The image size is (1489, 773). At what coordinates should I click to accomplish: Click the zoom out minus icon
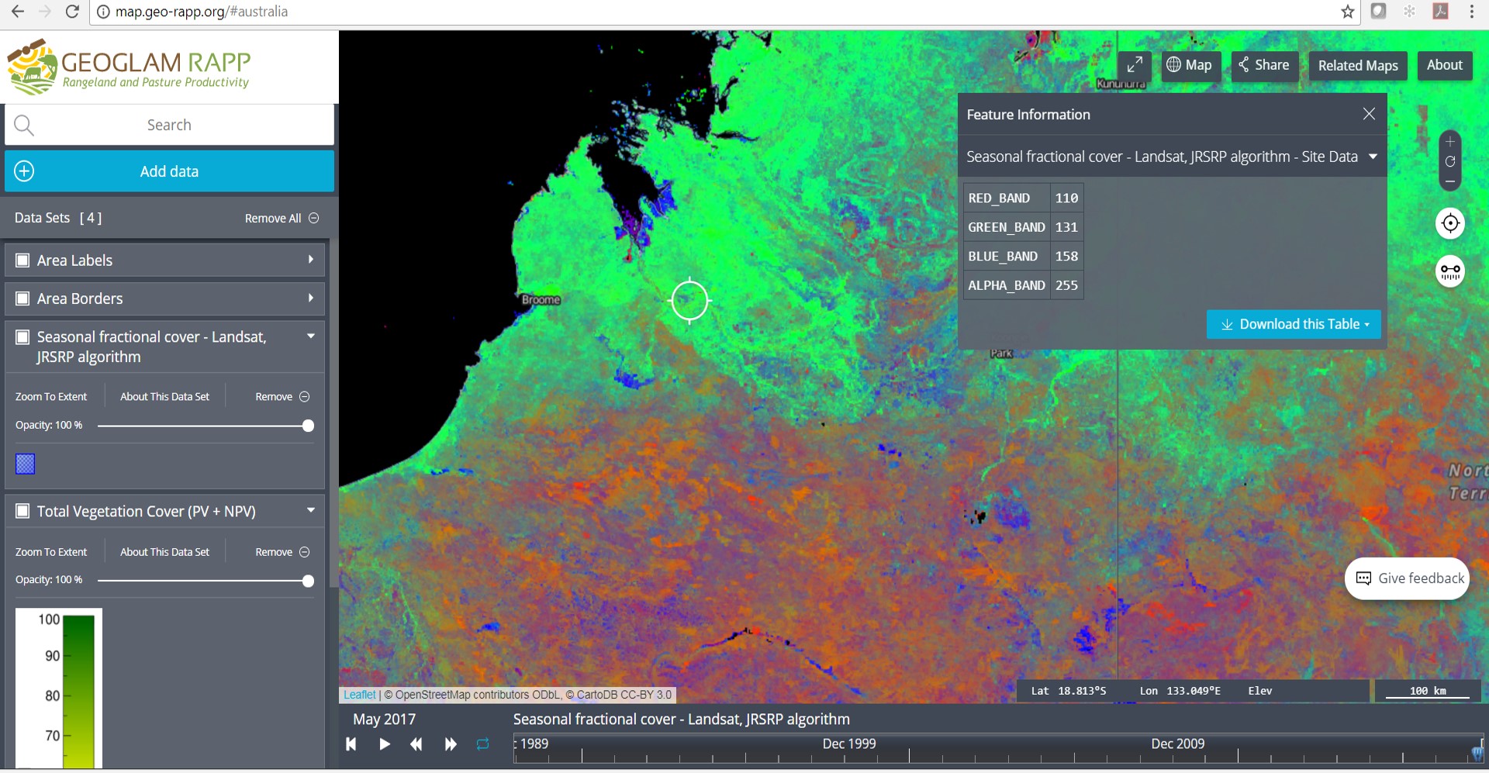(x=1450, y=181)
